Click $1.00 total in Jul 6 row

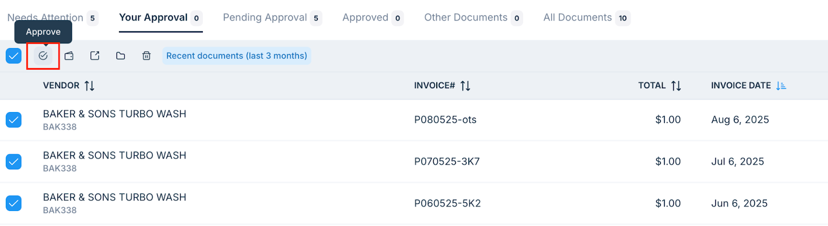pyautogui.click(x=668, y=162)
